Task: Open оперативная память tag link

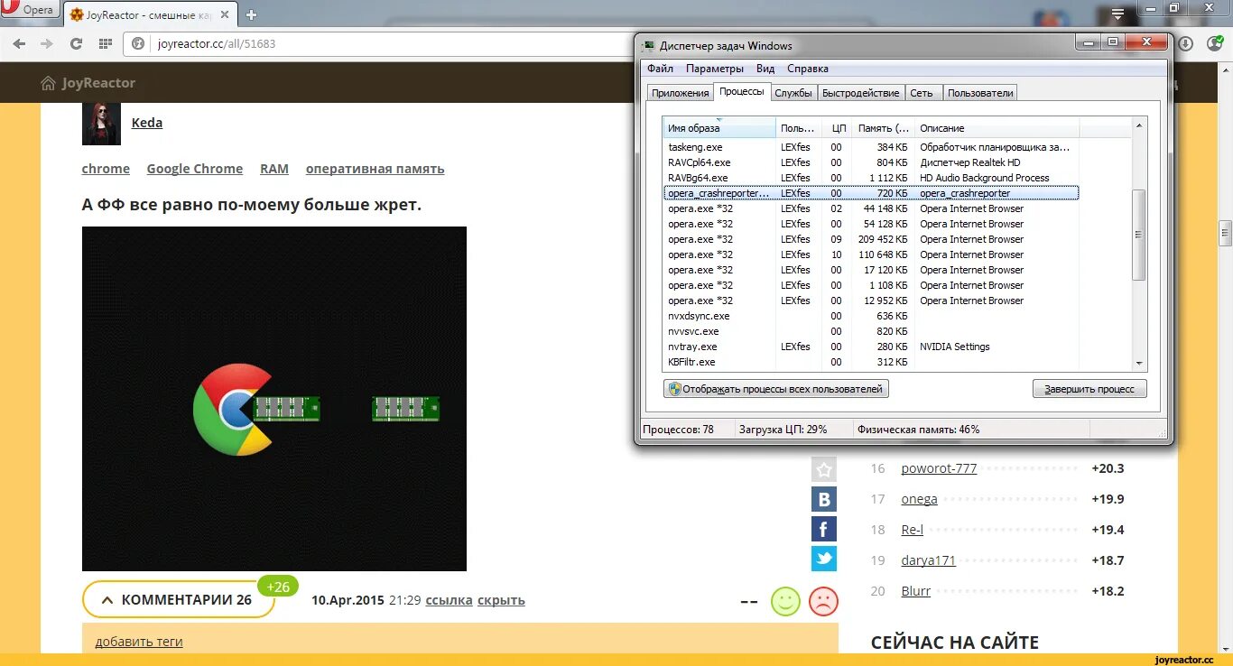Action: [375, 169]
